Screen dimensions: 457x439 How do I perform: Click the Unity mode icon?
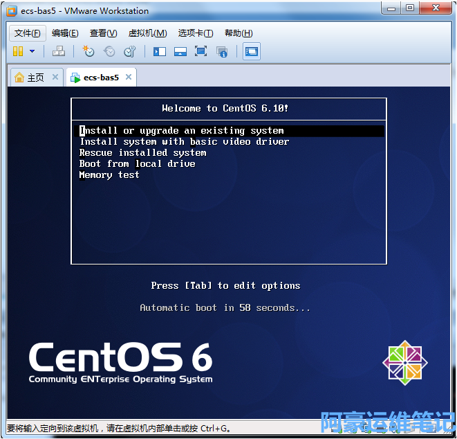coord(222,51)
